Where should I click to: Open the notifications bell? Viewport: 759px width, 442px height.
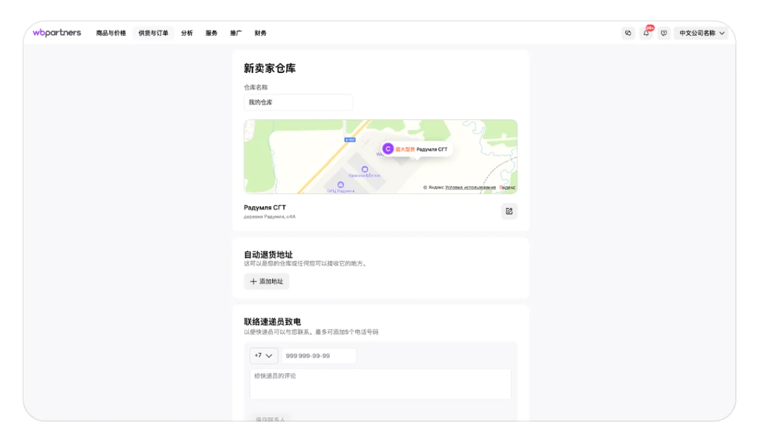(646, 33)
